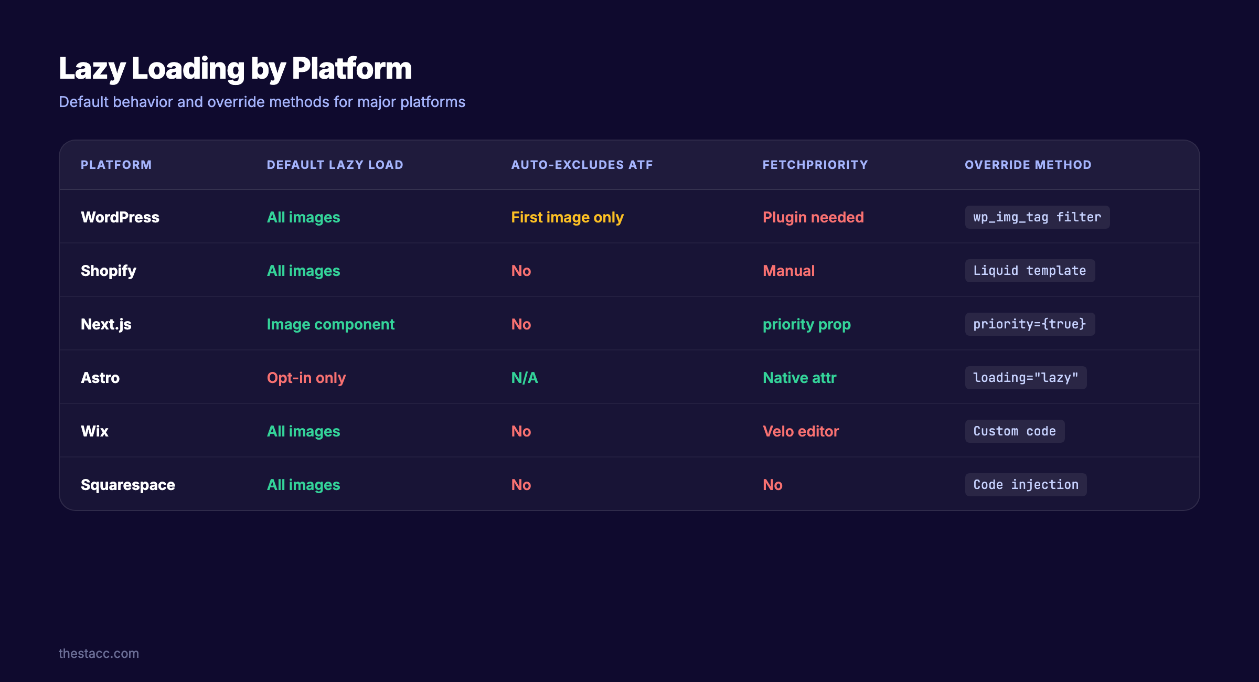The image size is (1259, 682).
Task: Click the First image only cell text
Action: (x=567, y=217)
